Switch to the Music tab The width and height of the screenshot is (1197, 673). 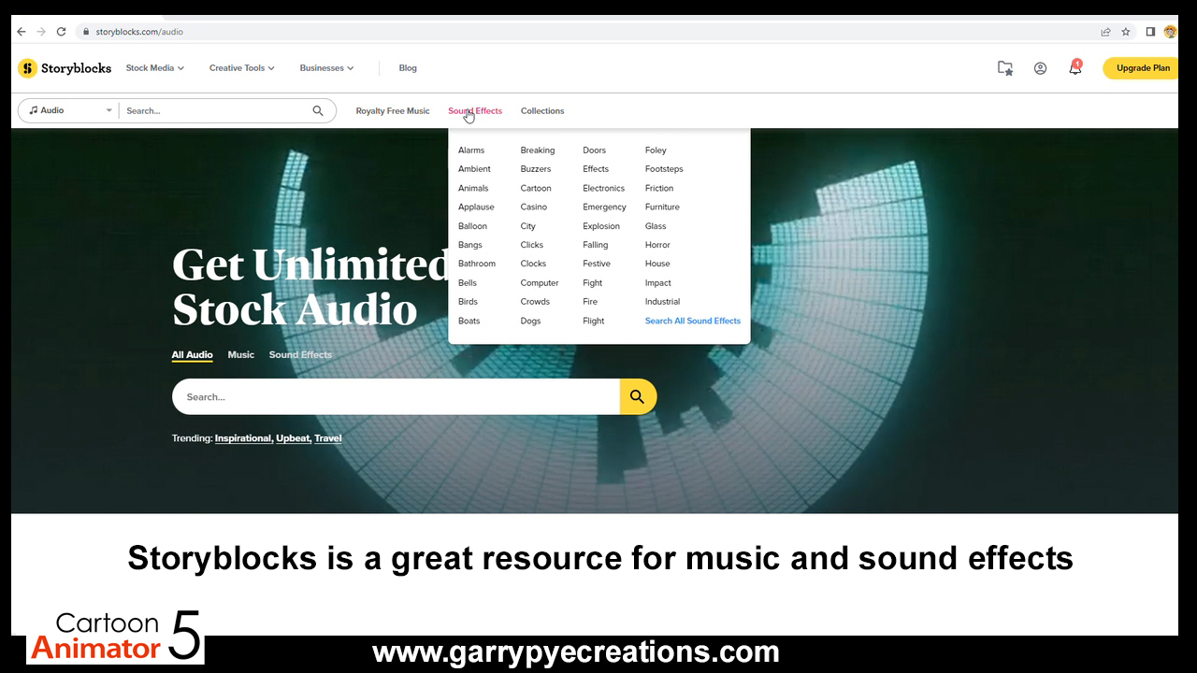tap(241, 355)
